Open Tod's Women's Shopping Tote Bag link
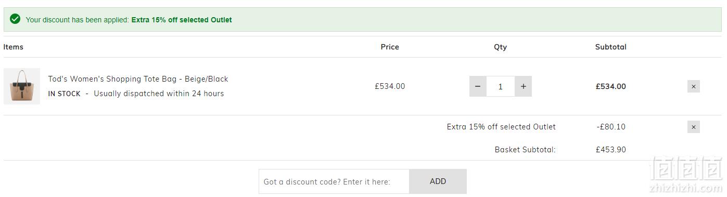This screenshot has height=197, width=727. 138,79
